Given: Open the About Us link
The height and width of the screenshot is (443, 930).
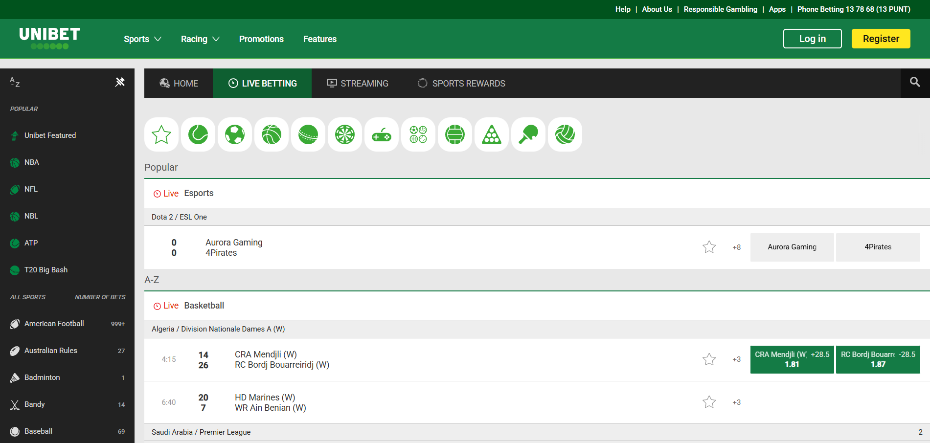Looking at the screenshot, I should click(657, 9).
